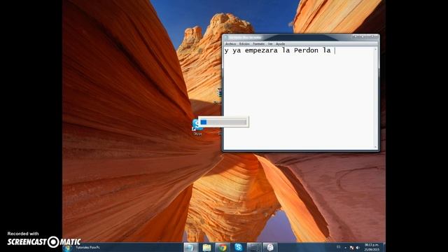Viewport: 448px width, 252px height.
Task: Close the Notepad window
Action: [372, 37]
